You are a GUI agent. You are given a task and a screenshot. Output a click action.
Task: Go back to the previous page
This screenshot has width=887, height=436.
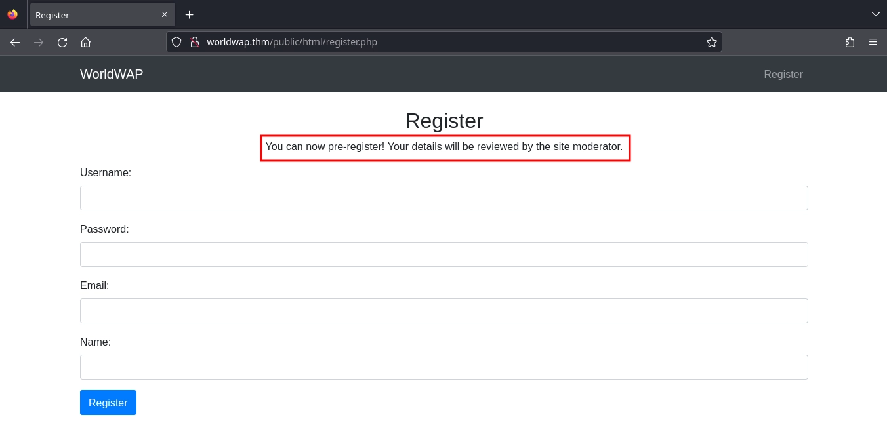[15, 42]
